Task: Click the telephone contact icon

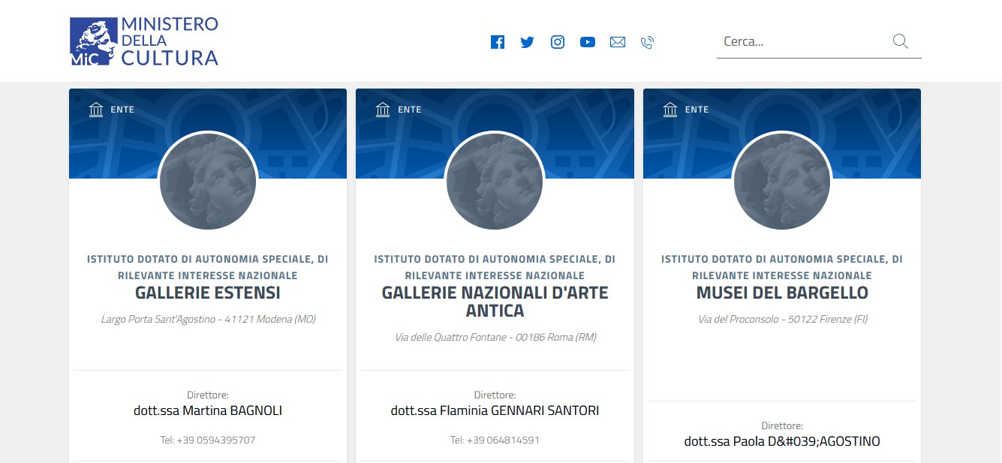Action: 646,42
